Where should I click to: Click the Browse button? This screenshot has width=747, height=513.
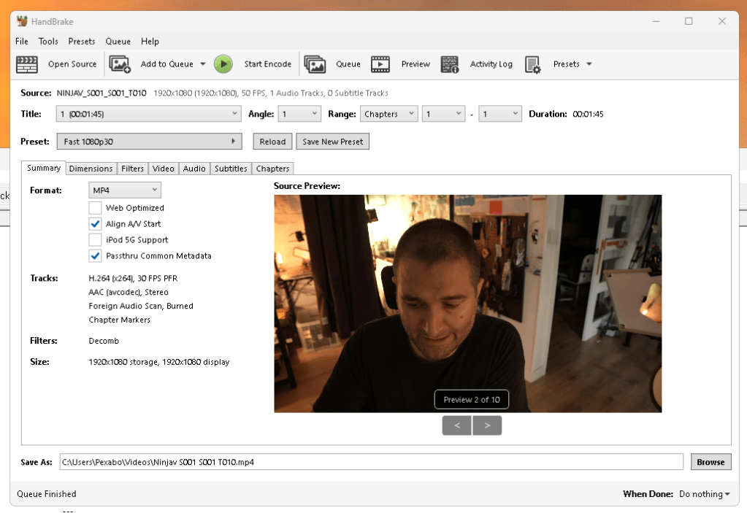click(710, 462)
